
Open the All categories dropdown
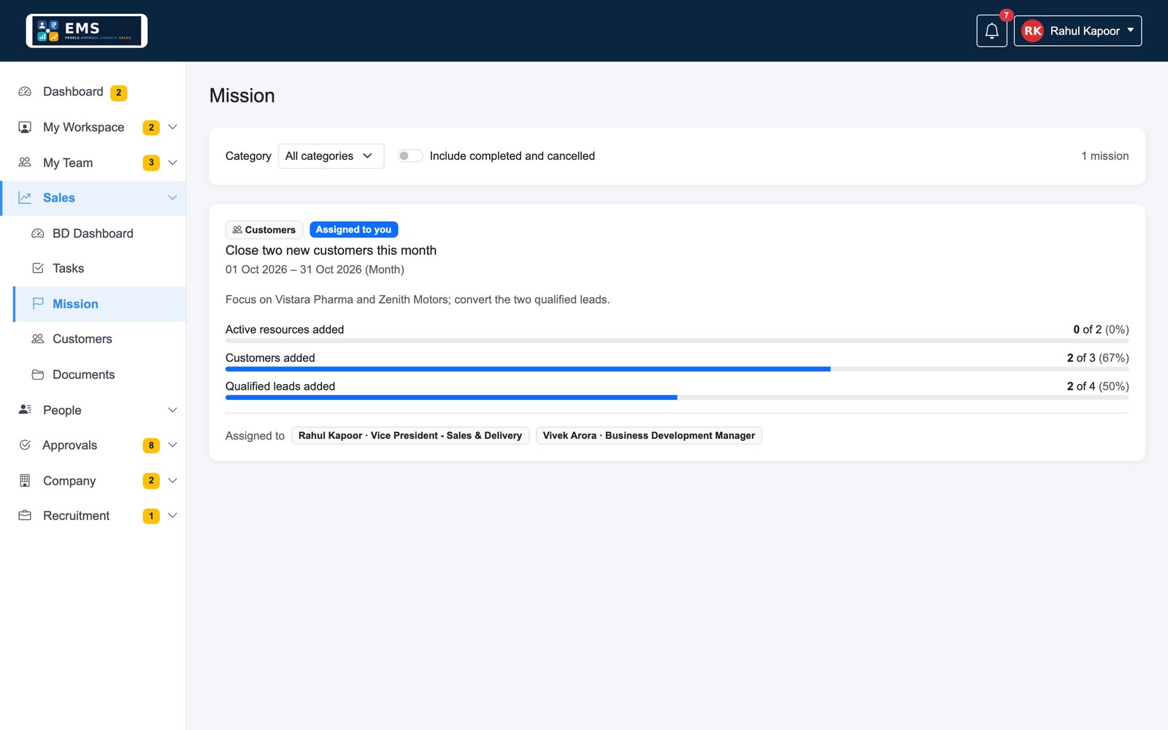click(331, 156)
